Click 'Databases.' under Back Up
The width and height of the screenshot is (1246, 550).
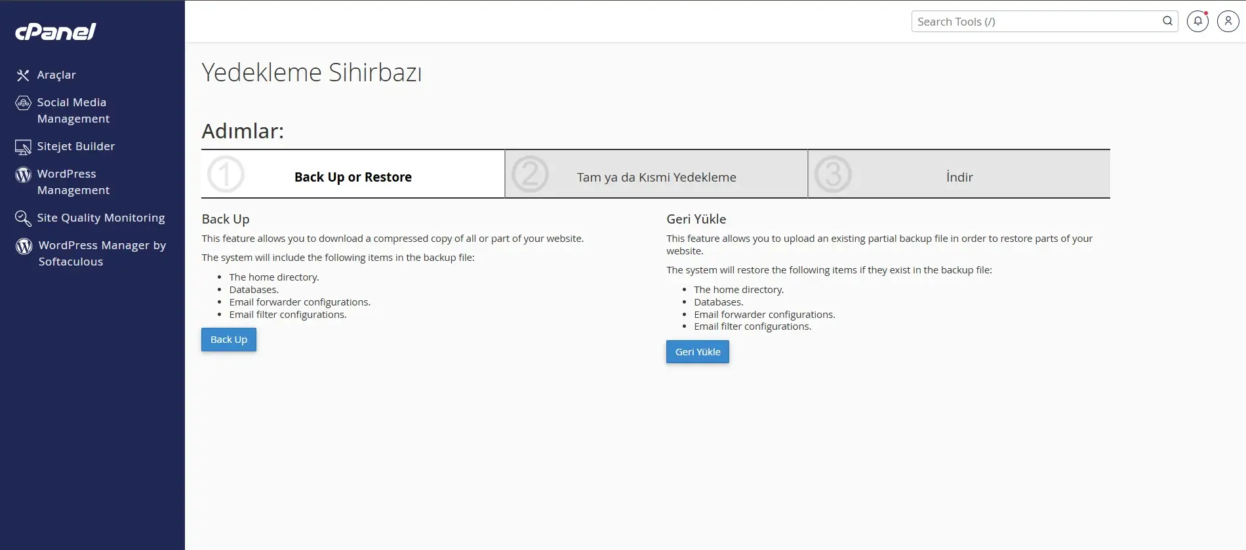[x=254, y=290]
